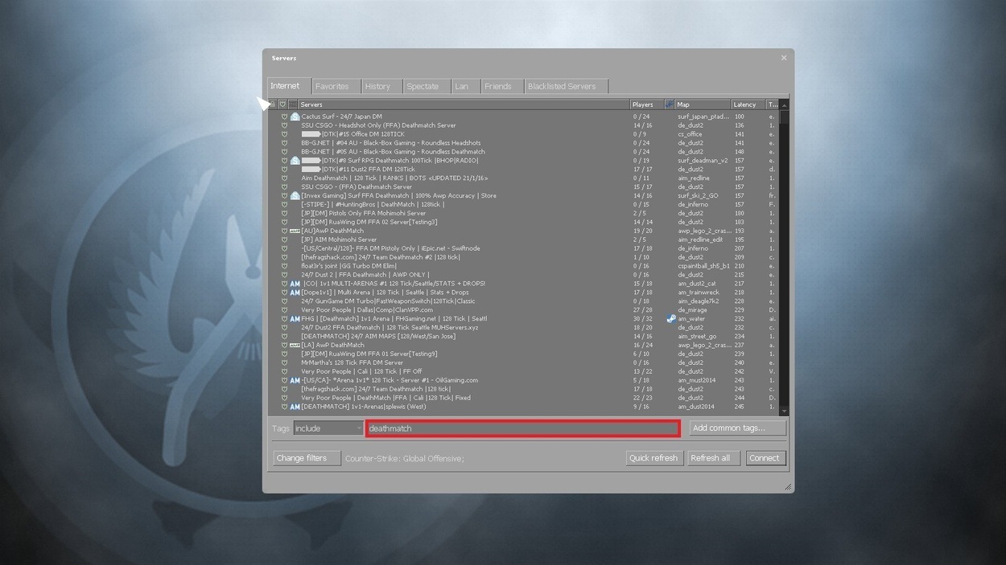The height and width of the screenshot is (565, 1006).
Task: Click the server list scrollbar up arrow
Action: point(785,104)
